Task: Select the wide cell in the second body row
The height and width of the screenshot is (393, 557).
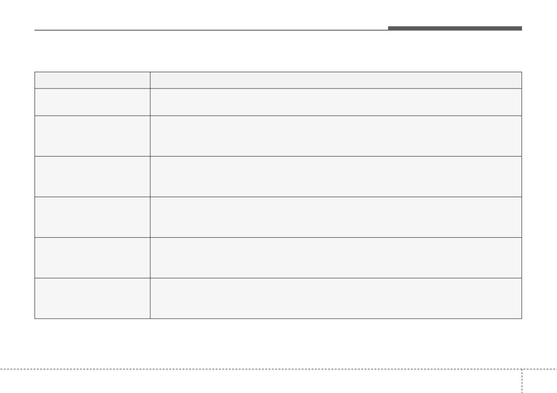Action: coord(336,136)
